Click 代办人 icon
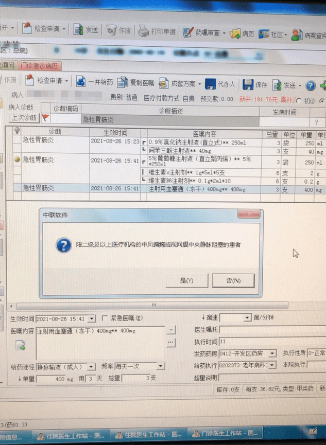 (210, 84)
